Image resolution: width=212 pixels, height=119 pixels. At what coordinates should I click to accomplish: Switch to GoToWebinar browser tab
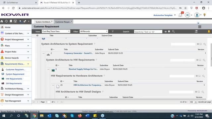point(20,3)
